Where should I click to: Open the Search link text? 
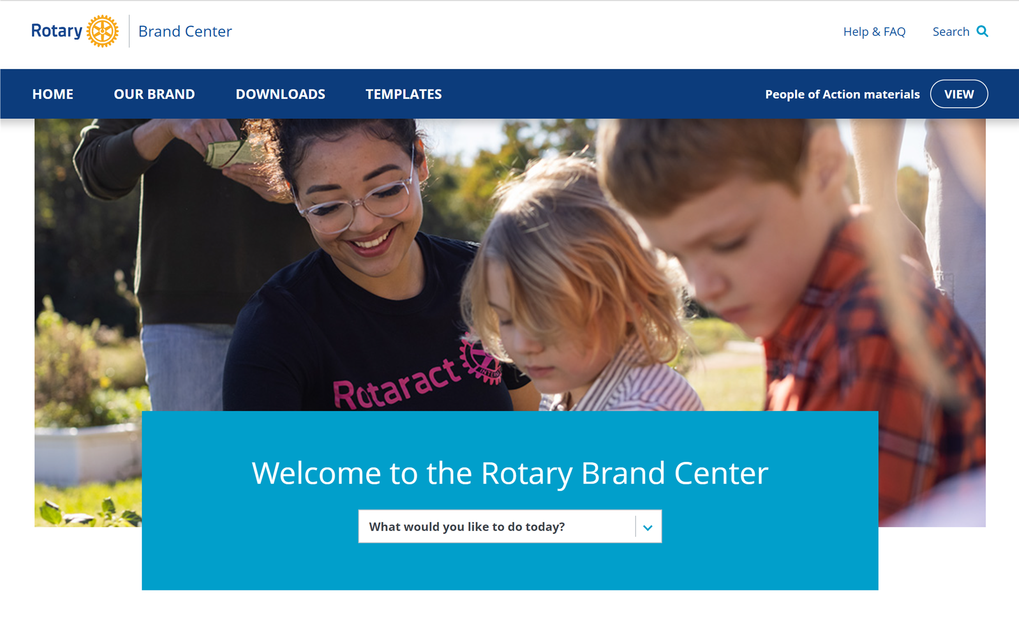[951, 31]
